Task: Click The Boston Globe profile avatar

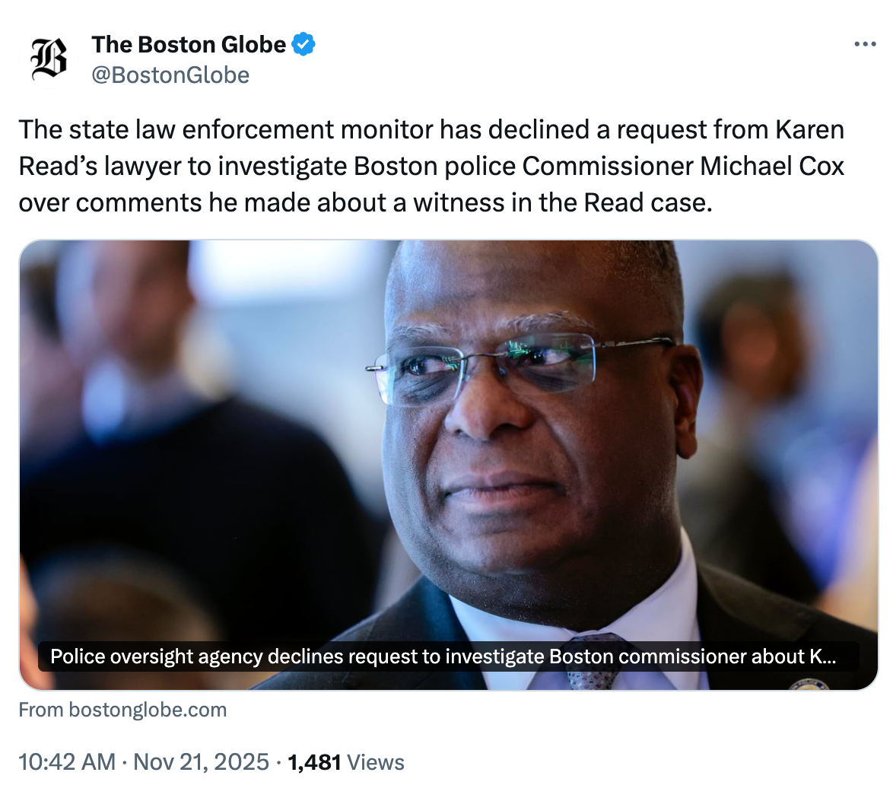Action: (49, 59)
